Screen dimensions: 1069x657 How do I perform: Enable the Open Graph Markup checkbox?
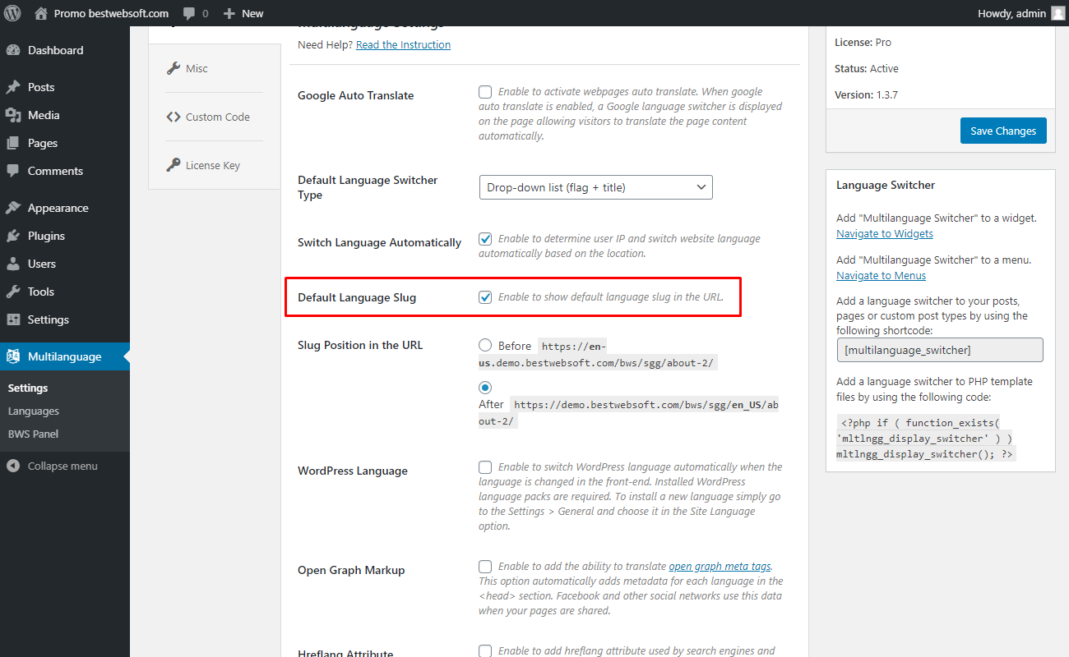pyautogui.click(x=485, y=567)
